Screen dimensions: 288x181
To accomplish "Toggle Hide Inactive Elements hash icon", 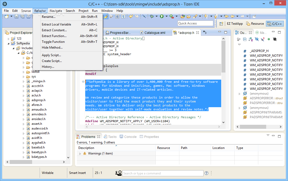I will 275,39.
